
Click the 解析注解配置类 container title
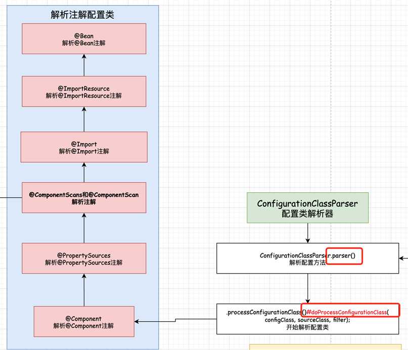[82, 15]
